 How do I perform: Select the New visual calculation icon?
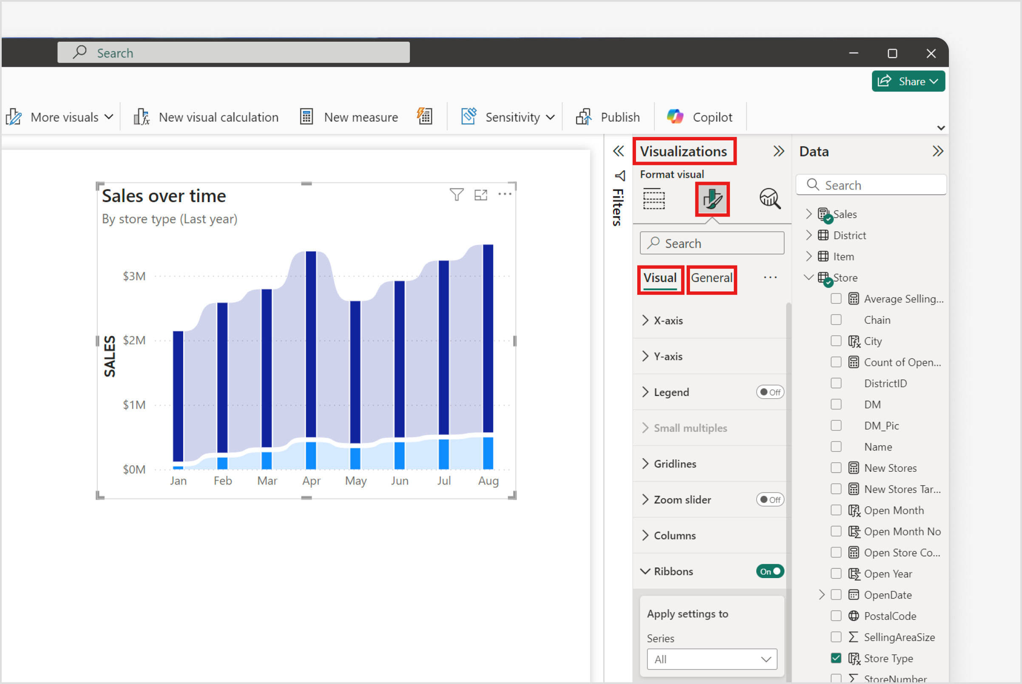click(141, 117)
